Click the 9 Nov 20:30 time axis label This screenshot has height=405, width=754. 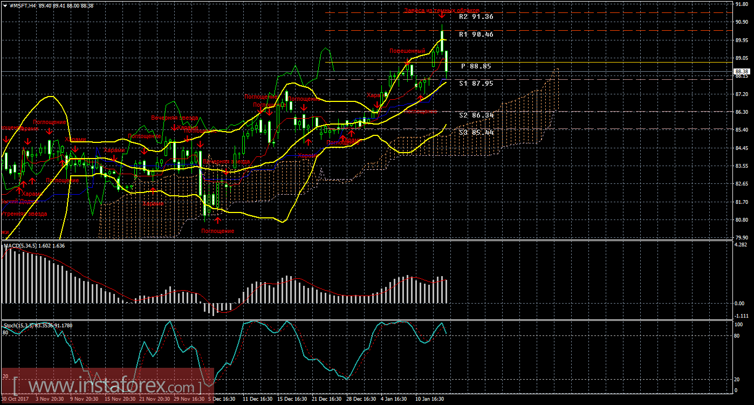click(x=83, y=399)
